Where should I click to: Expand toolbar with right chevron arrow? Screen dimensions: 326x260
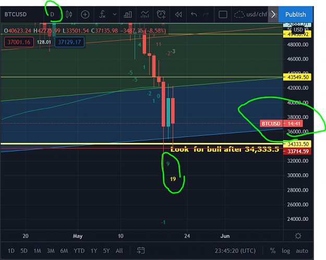coord(273,15)
